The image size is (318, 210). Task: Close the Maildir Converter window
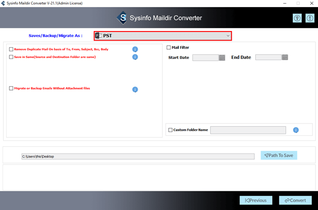pyautogui.click(x=312, y=3)
